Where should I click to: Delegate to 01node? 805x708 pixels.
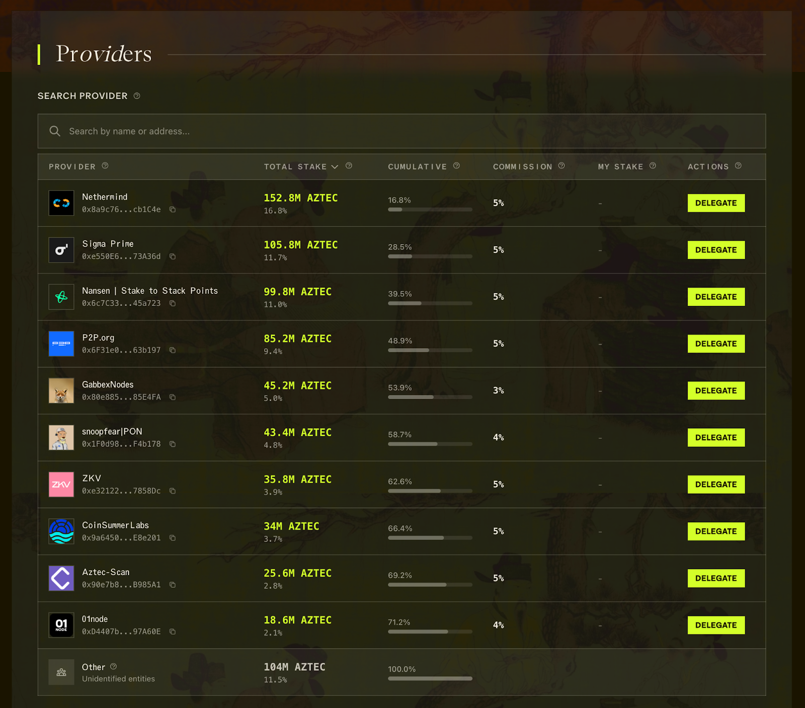pyautogui.click(x=716, y=625)
